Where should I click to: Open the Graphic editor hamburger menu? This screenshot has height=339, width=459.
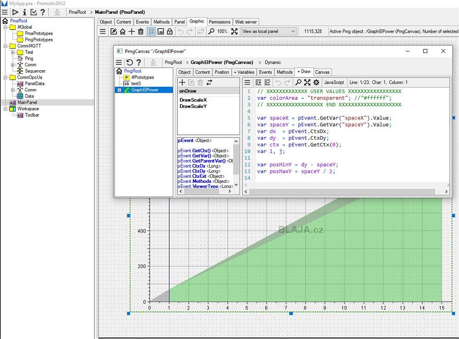[x=103, y=31]
